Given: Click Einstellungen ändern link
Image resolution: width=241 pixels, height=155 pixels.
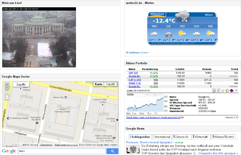Looking at the screenshot, I should 138,52.
